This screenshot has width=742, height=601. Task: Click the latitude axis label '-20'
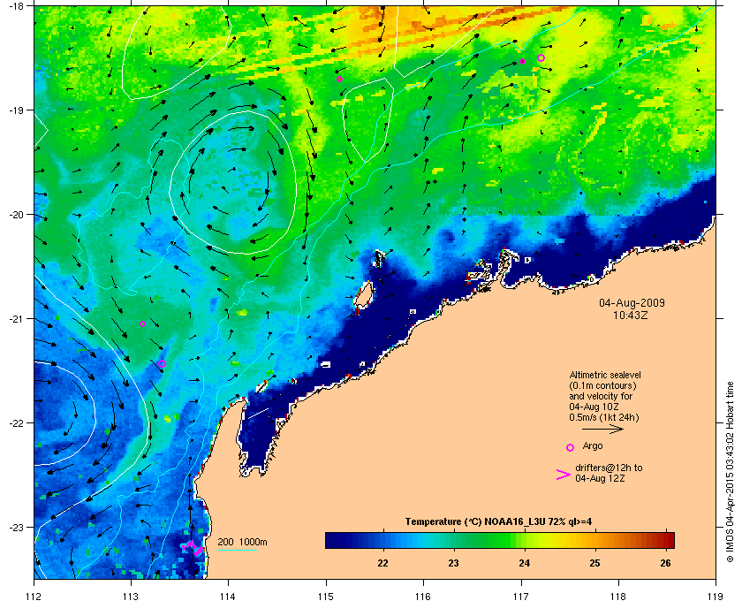[x=16, y=215]
